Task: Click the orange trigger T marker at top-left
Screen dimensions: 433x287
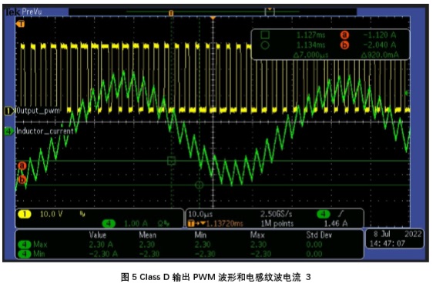Action: tap(21, 24)
